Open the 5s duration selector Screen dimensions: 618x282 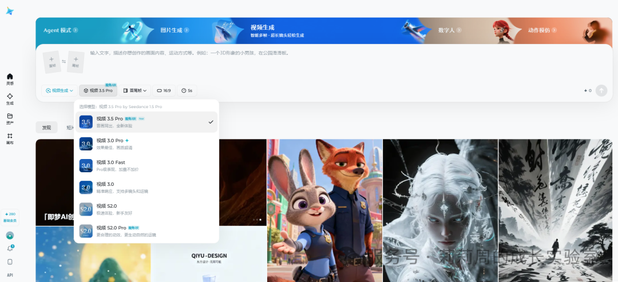(x=187, y=90)
